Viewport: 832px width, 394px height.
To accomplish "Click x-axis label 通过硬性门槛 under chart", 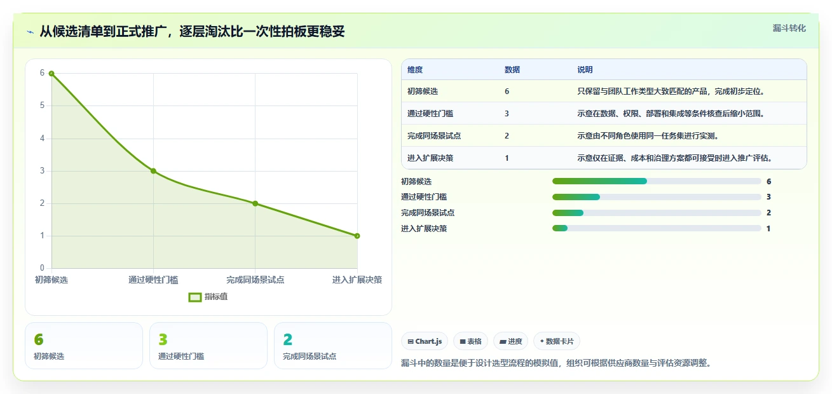I will 153,280.
